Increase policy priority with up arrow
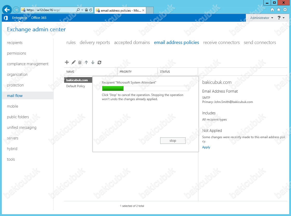291x216 pixels. (x=86, y=62)
